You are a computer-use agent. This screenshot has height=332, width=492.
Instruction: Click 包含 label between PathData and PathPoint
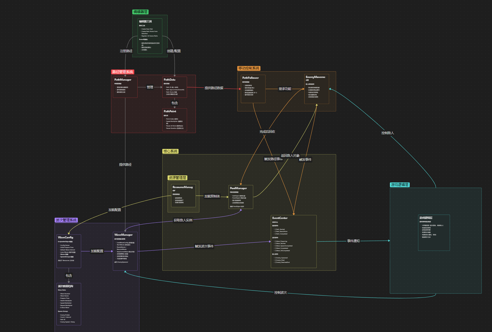[x=175, y=103]
